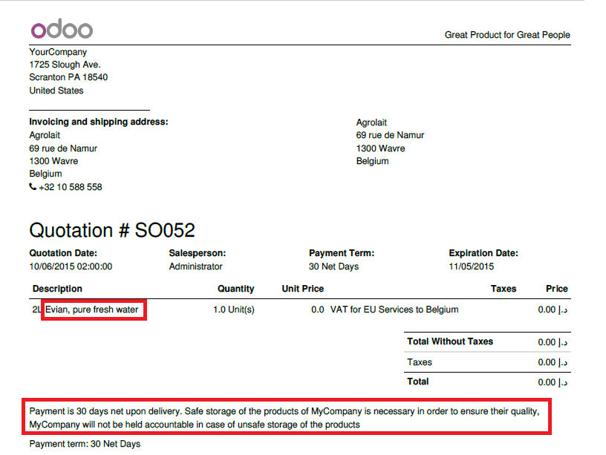Select the expiration date 11/05/2015

coord(472,266)
